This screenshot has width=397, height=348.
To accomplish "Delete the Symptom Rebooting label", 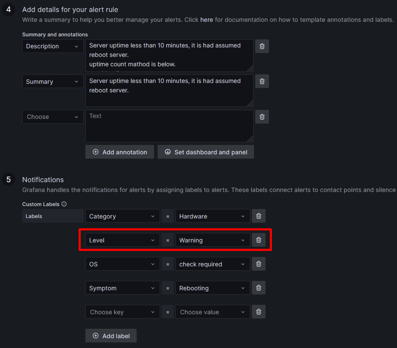I will click(259, 288).
